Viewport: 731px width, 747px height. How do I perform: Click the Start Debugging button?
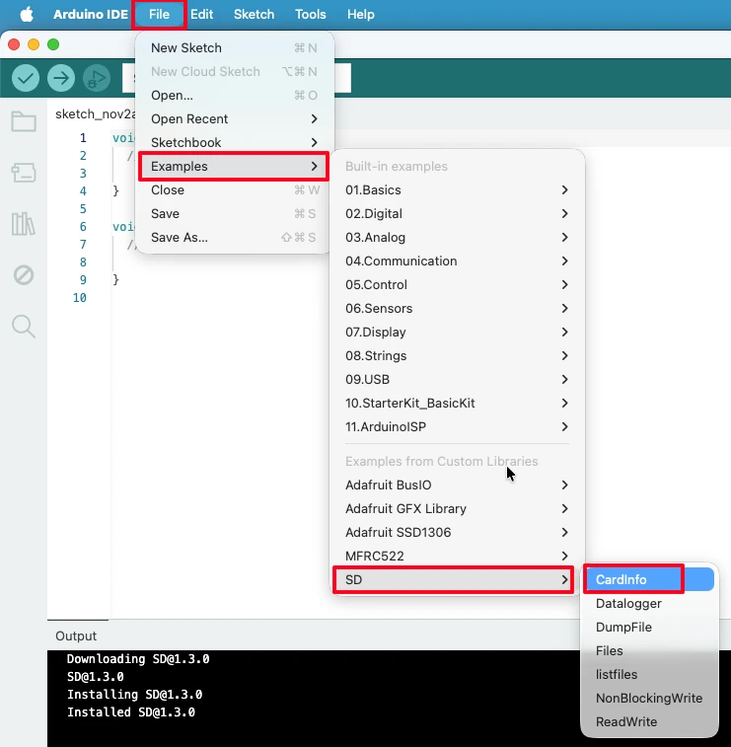[x=97, y=78]
